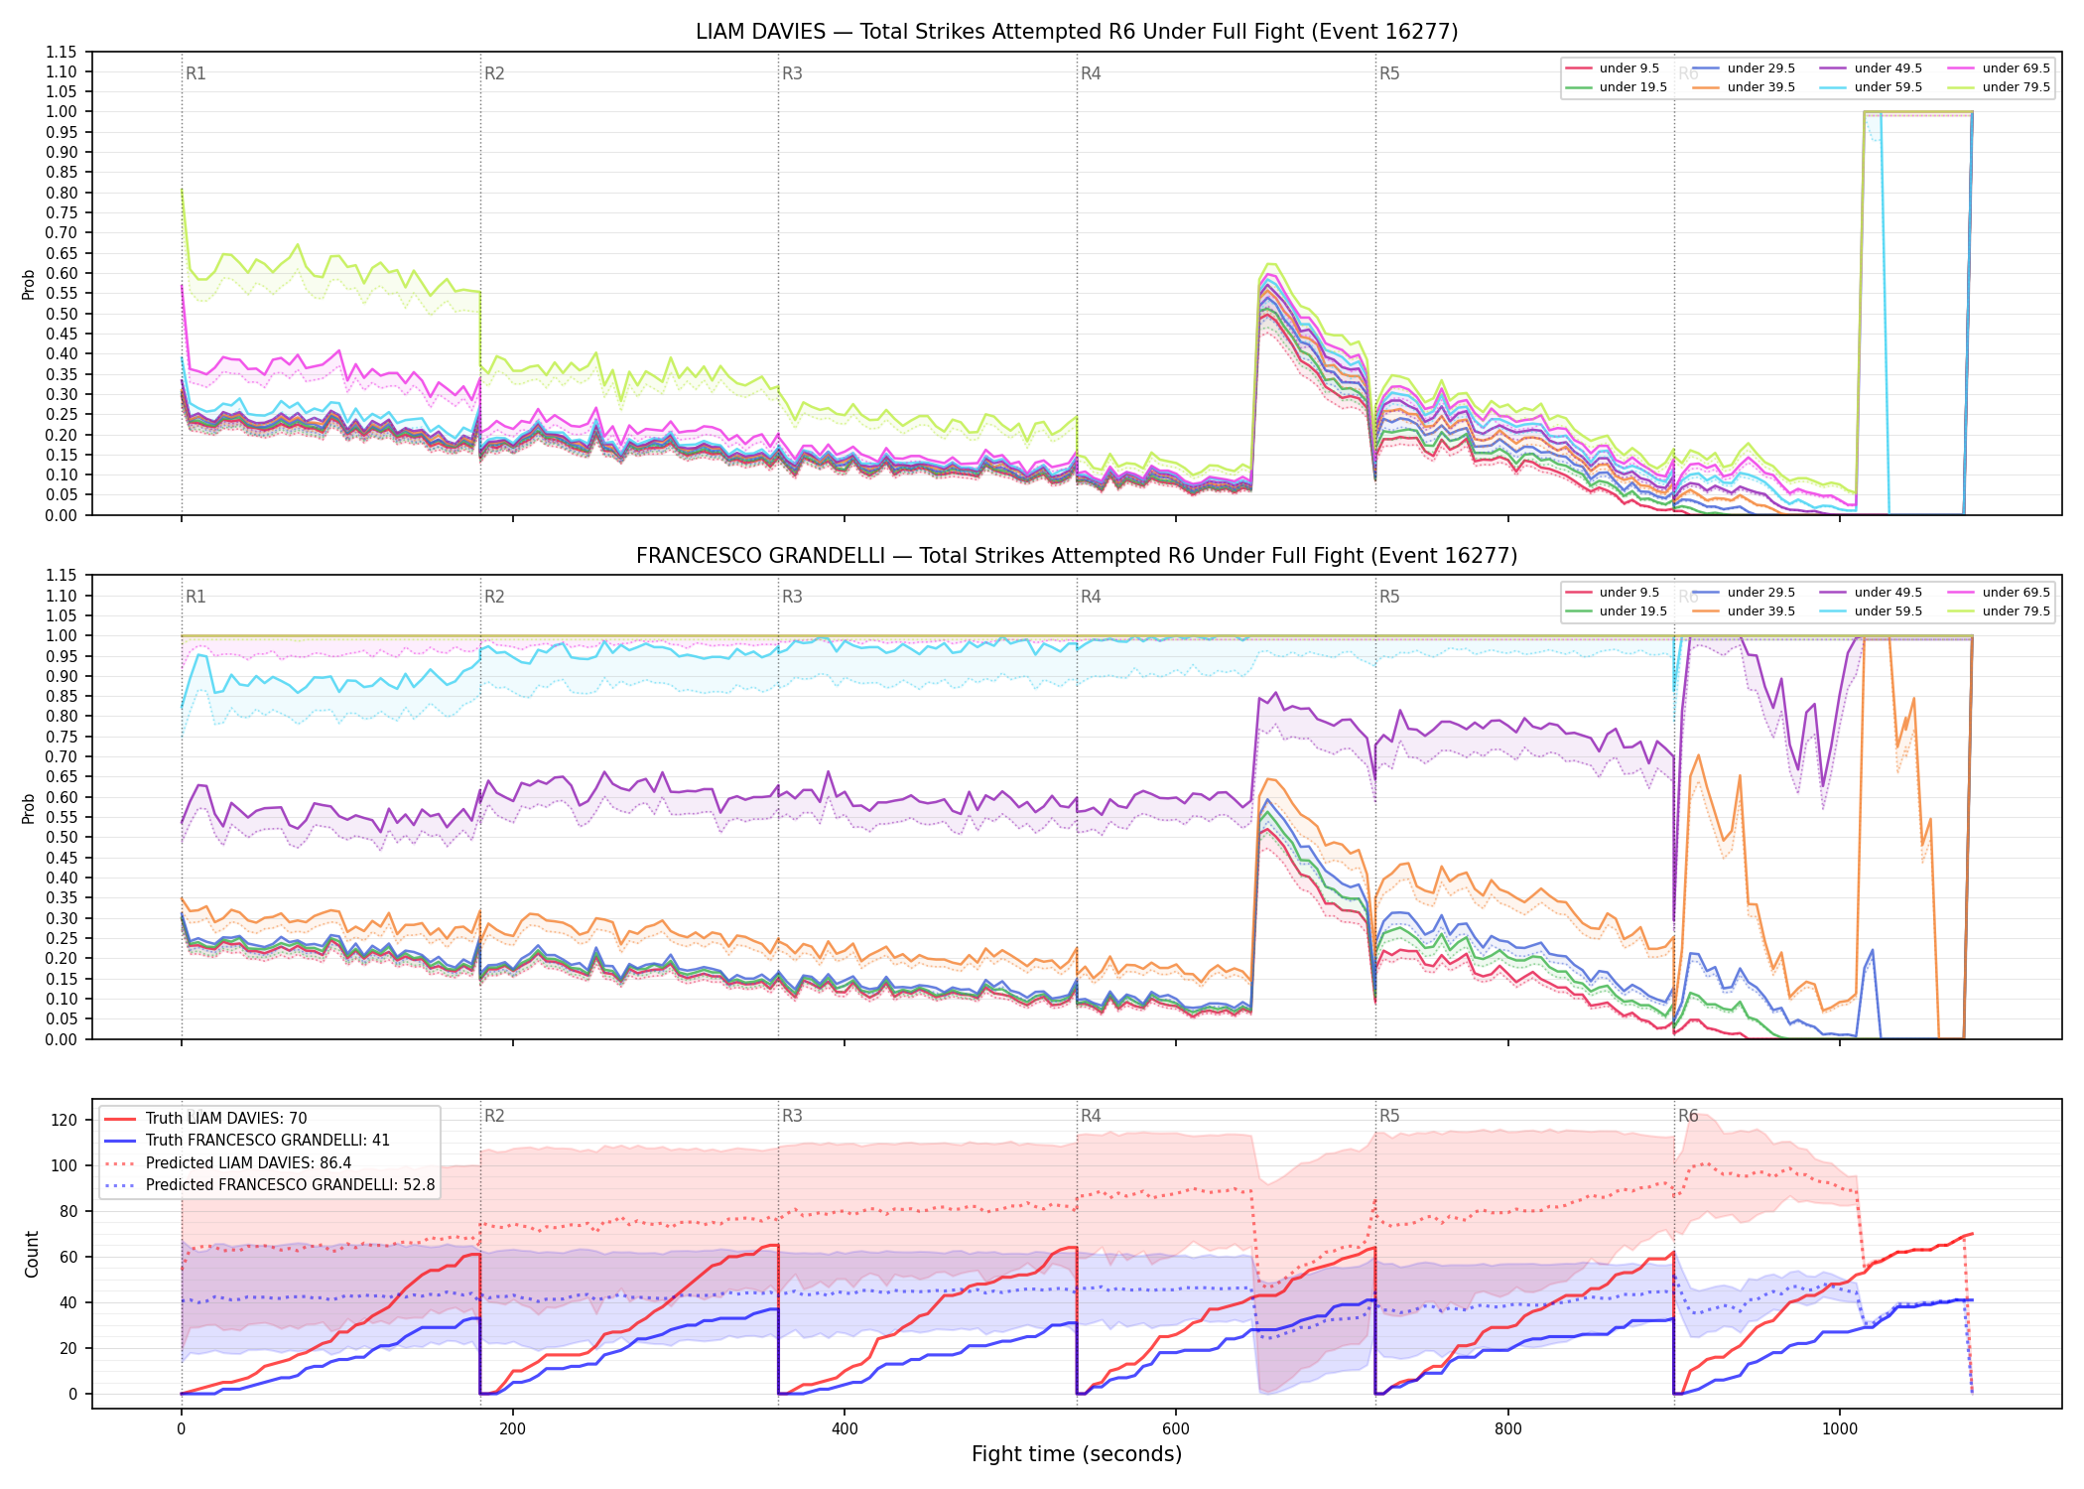Click the 40 tick on Count axis

[68, 1302]
